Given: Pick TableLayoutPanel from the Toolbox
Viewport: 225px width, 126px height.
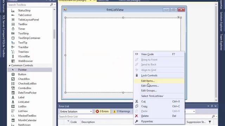Looking at the screenshot, I should click(x=28, y=20).
